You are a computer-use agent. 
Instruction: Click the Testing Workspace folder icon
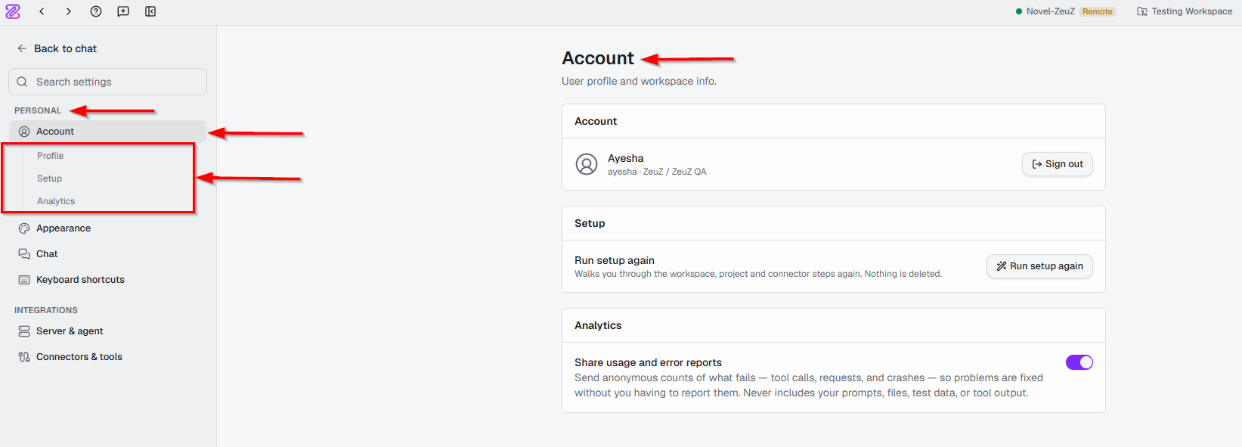[1142, 11]
